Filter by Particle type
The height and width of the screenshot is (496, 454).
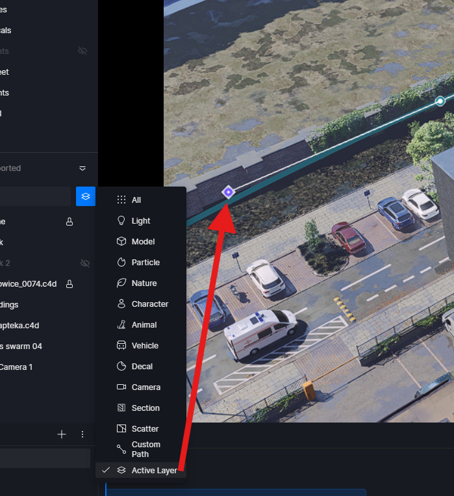[145, 263]
